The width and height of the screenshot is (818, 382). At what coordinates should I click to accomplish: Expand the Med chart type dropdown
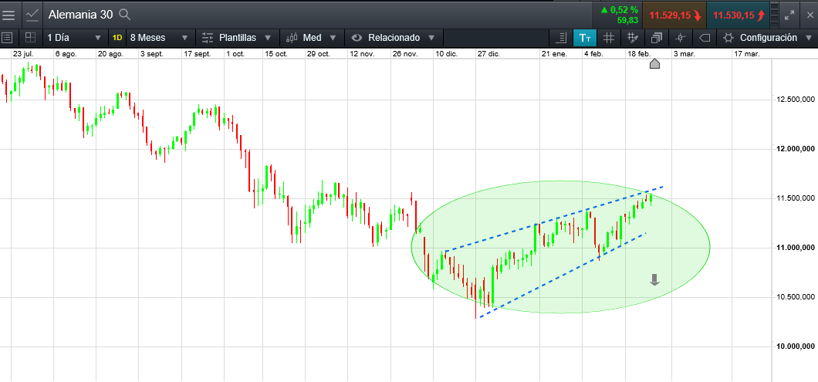tap(333, 38)
